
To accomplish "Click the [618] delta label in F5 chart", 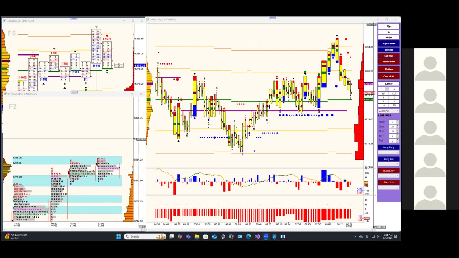I will (x=96, y=66).
